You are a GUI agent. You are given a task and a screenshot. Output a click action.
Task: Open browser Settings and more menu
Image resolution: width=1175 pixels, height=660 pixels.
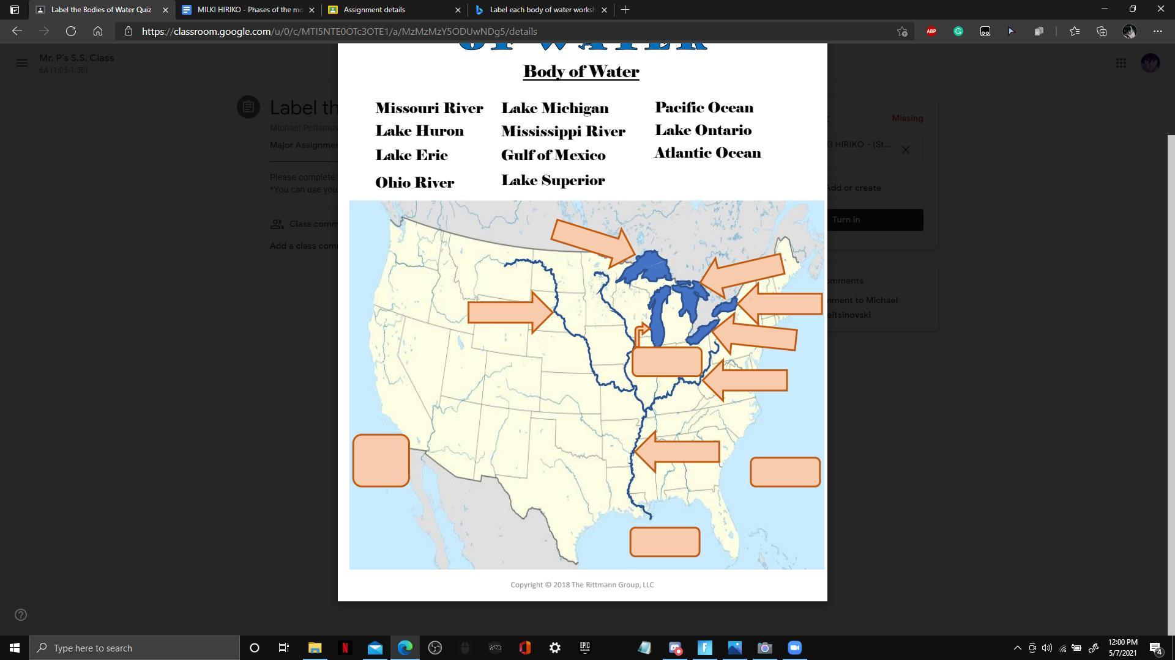(x=1158, y=31)
